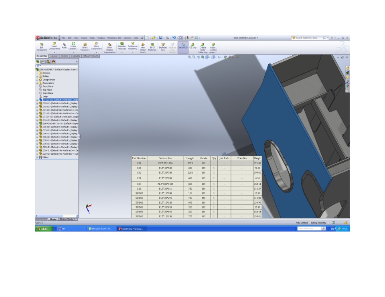Image resolution: width=385 pixels, height=297 pixels.
Task: Open Reference Geometry
Action: pyautogui.click(x=133, y=46)
